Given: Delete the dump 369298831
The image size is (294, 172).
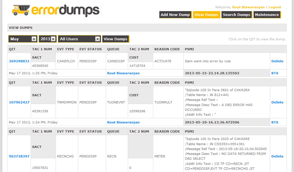Looking at the screenshot, I should (x=277, y=61).
